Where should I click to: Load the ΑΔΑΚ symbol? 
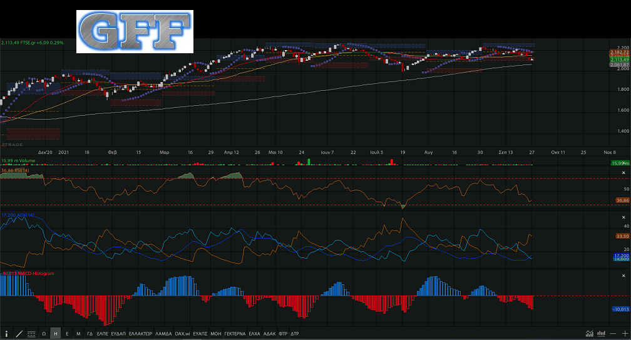click(270, 334)
